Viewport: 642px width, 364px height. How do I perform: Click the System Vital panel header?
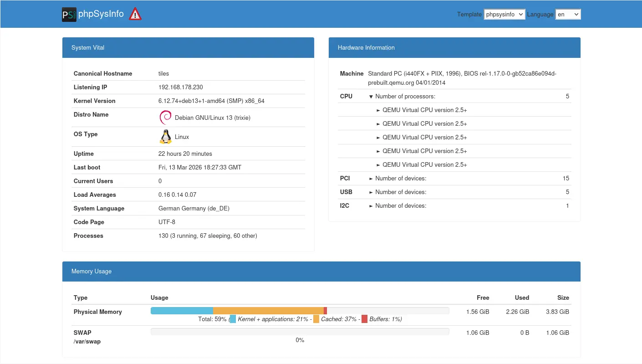pyautogui.click(x=188, y=47)
